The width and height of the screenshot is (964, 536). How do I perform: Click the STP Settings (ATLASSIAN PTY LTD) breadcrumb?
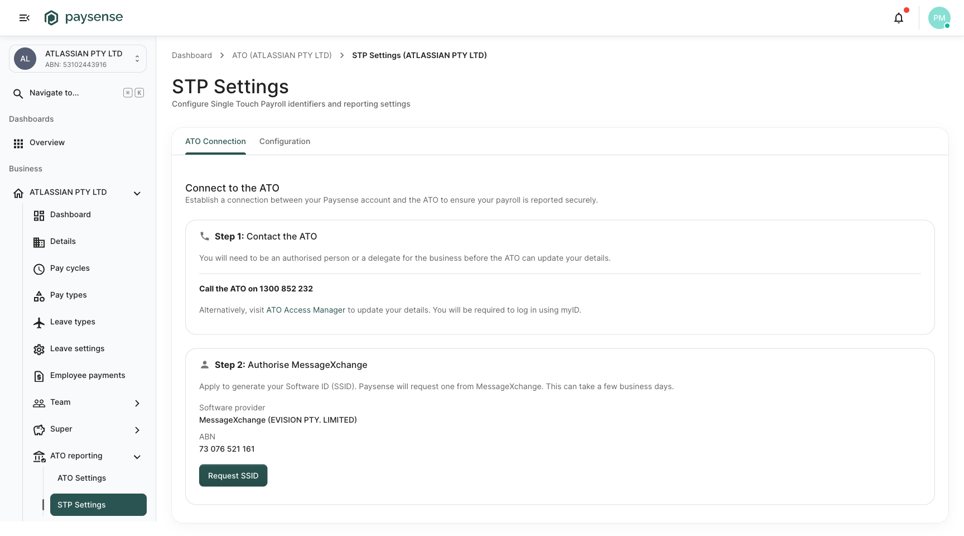click(420, 55)
